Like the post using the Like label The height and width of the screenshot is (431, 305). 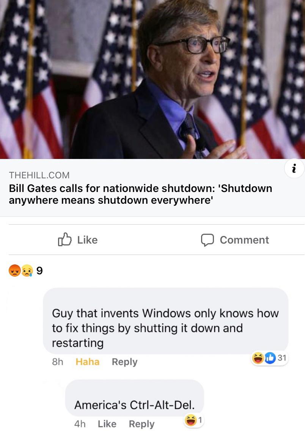click(87, 240)
